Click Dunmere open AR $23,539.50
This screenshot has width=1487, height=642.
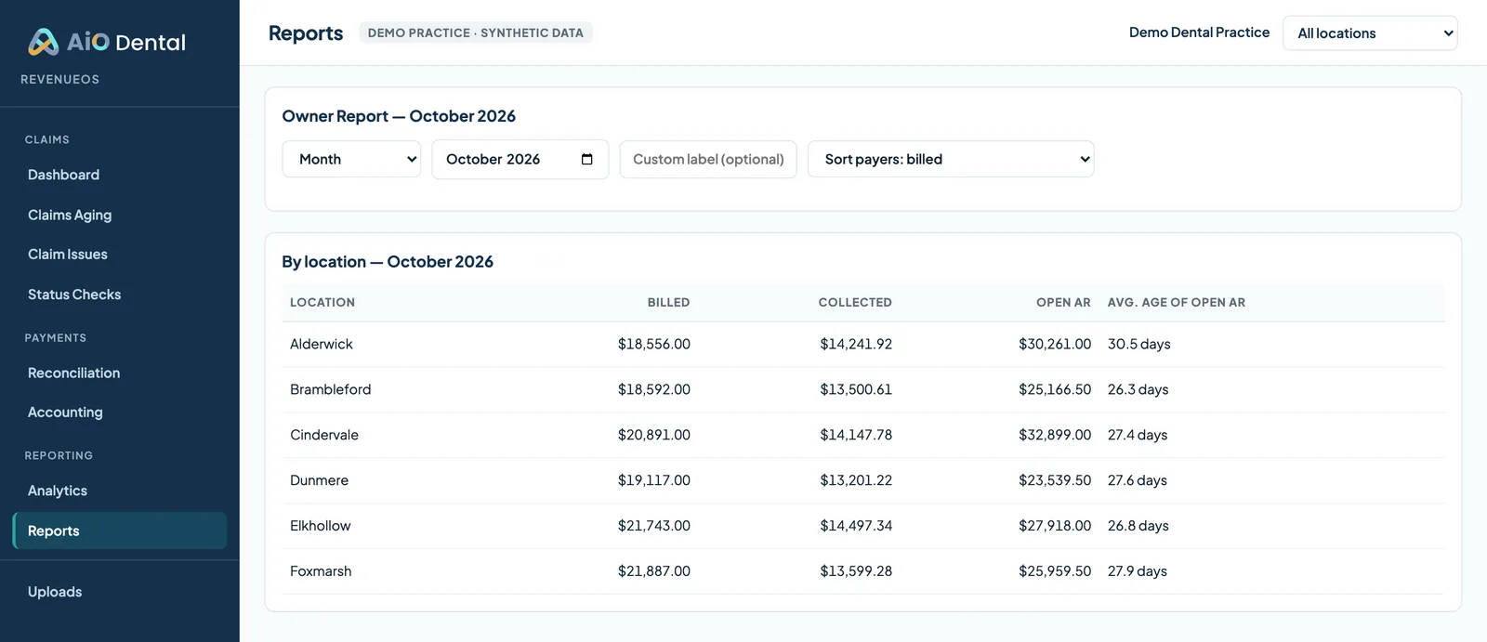(1055, 480)
